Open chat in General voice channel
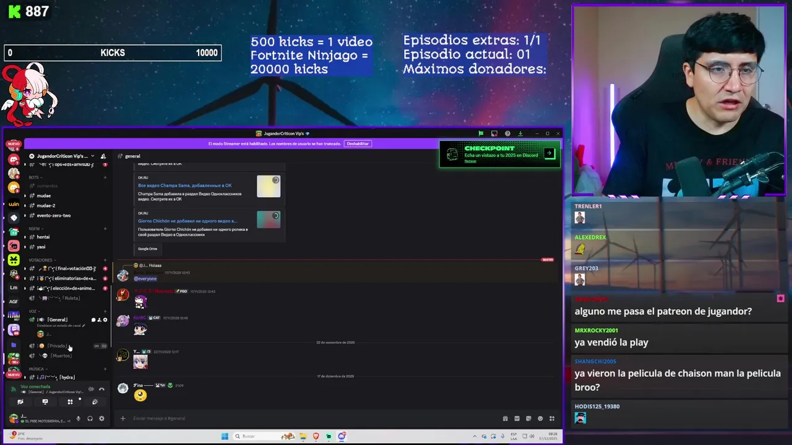The width and height of the screenshot is (792, 445). click(93, 320)
